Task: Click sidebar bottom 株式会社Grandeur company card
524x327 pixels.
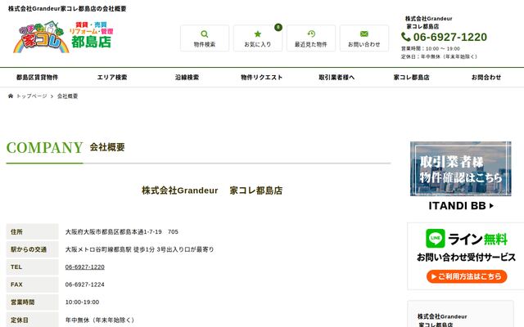Action: click(x=460, y=314)
